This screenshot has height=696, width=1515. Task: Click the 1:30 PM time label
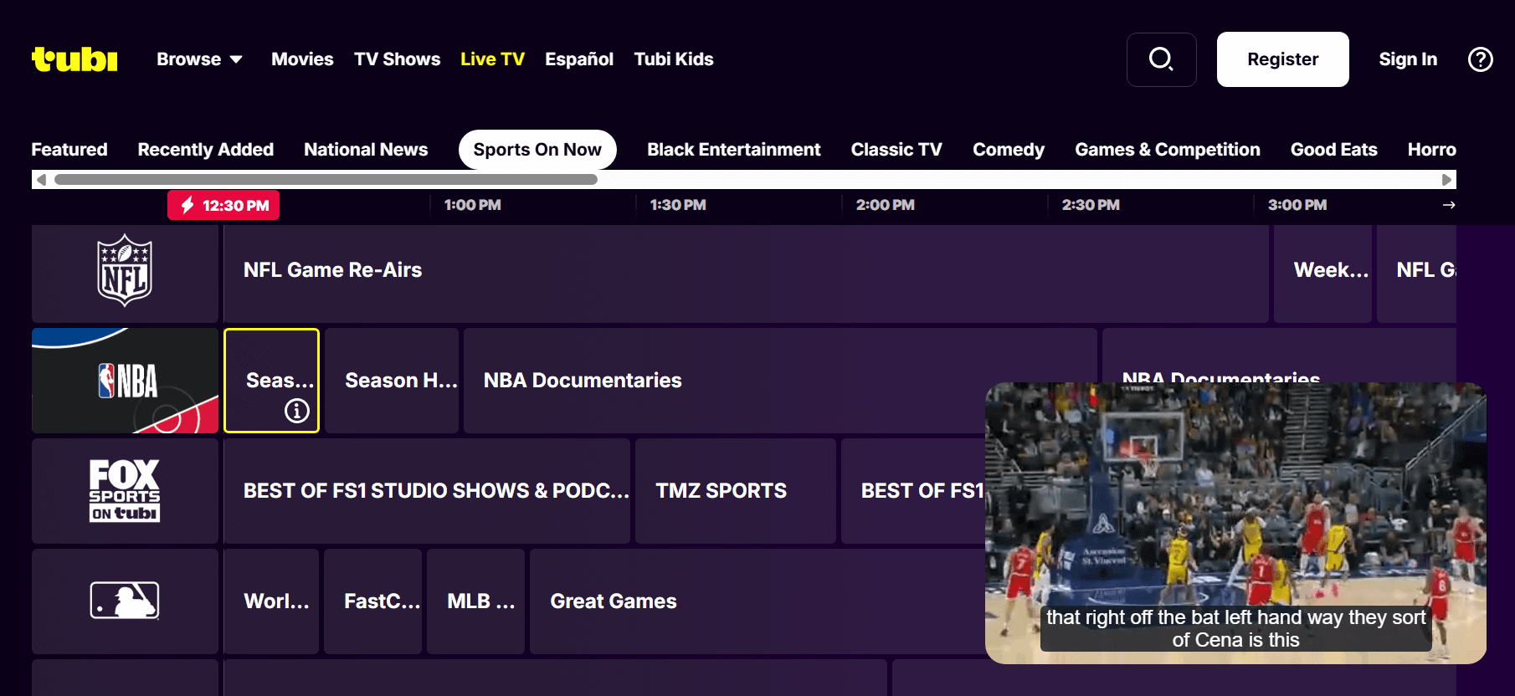[x=678, y=205]
